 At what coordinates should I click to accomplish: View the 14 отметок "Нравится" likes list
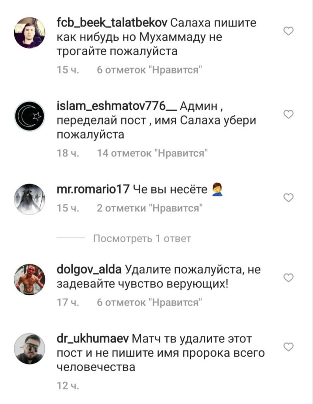tap(153, 153)
